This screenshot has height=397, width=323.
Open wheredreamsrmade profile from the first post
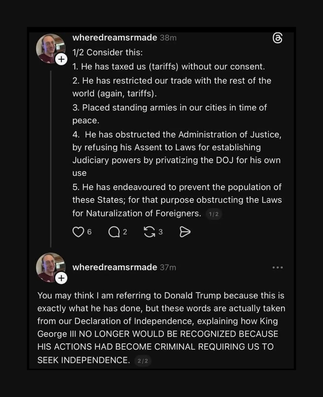pyautogui.click(x=115, y=38)
